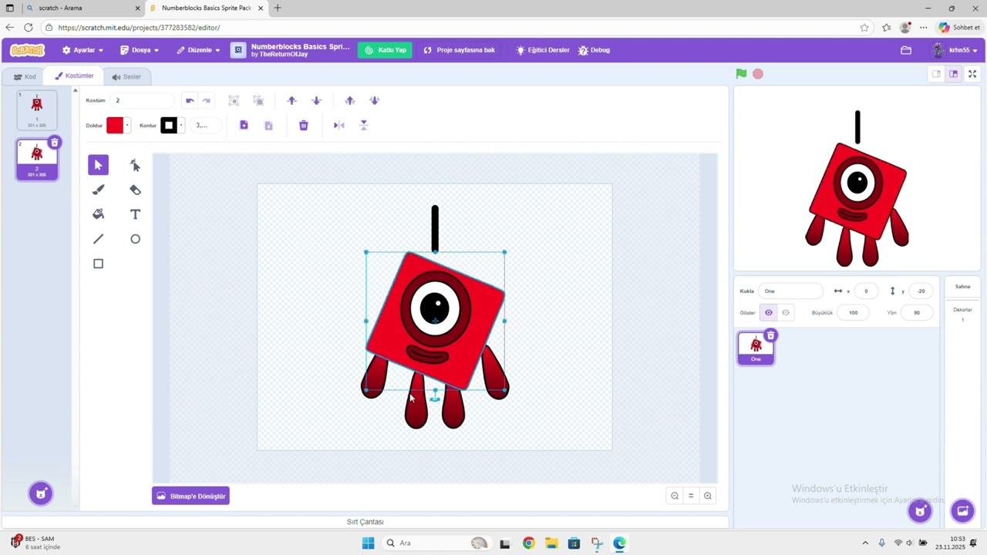987x555 pixels.
Task: Delete sprite One via trash icon
Action: 770,335
